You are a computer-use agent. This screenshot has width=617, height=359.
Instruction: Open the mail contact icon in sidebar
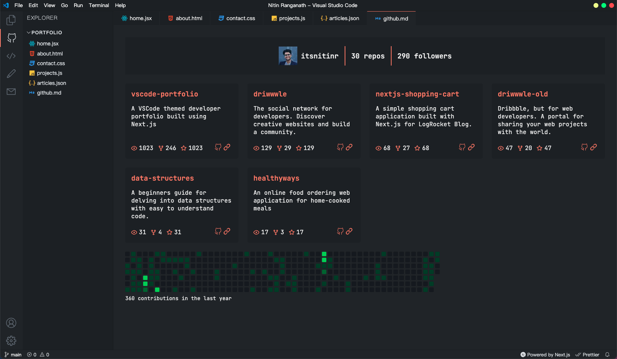[11, 92]
